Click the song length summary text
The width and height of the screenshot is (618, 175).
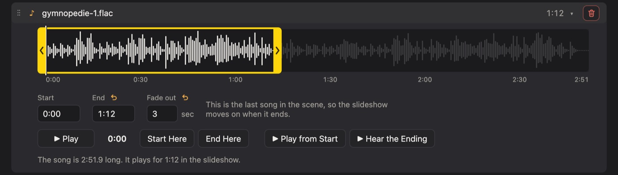point(139,160)
